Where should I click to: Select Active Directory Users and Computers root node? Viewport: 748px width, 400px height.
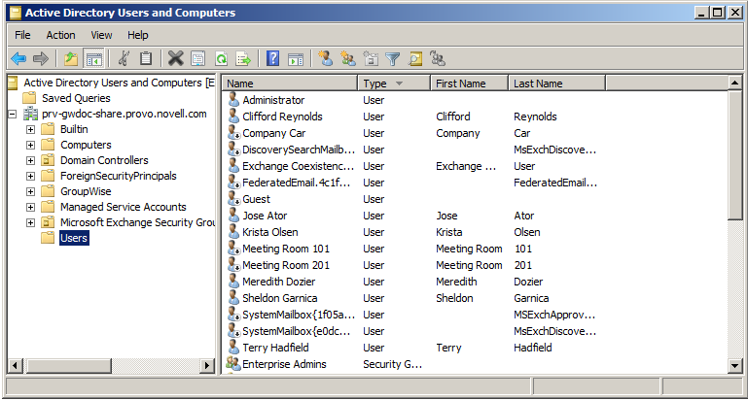click(120, 83)
